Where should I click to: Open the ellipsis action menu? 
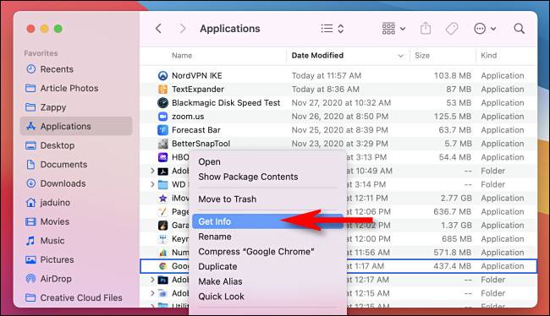tap(485, 29)
